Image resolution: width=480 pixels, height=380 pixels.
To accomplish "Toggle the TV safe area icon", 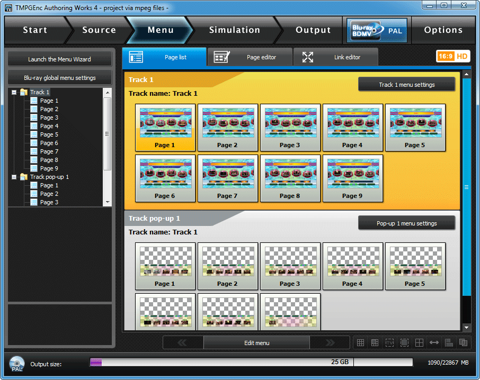I will (x=390, y=343).
